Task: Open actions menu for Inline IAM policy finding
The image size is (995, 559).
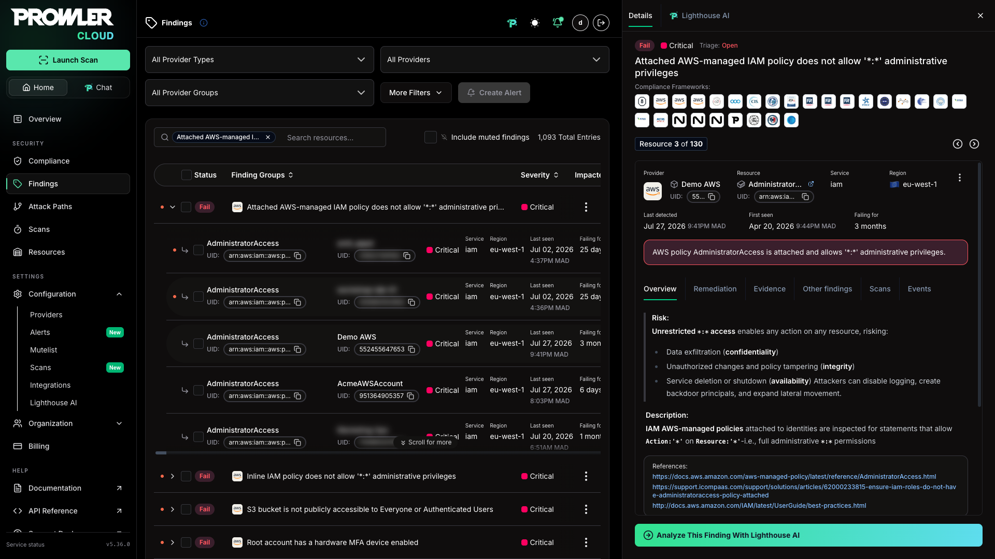Action: (586, 476)
